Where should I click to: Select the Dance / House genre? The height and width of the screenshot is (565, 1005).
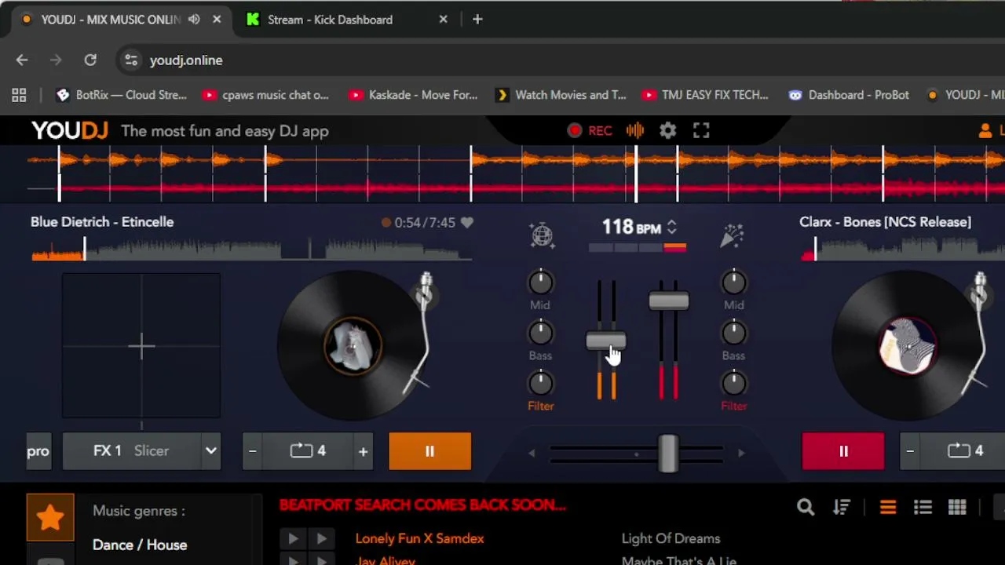[x=140, y=545]
